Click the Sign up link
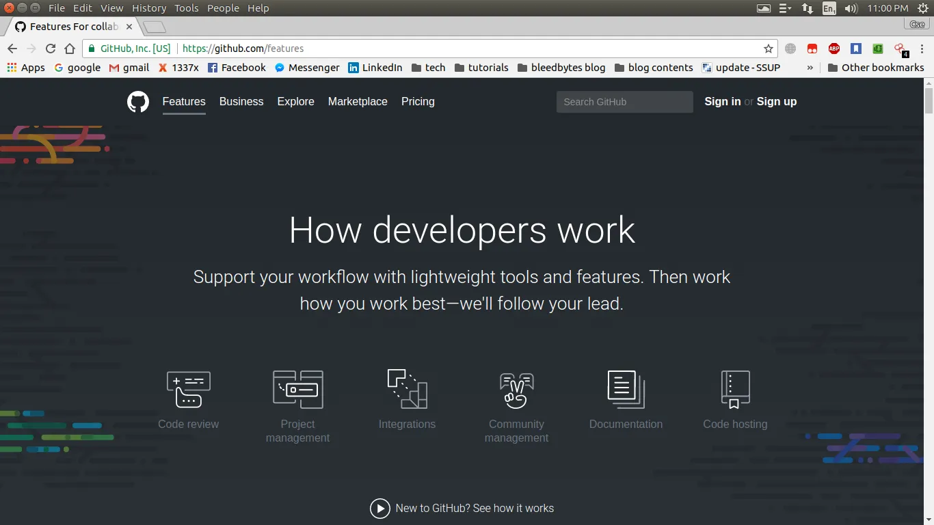 [x=776, y=102]
